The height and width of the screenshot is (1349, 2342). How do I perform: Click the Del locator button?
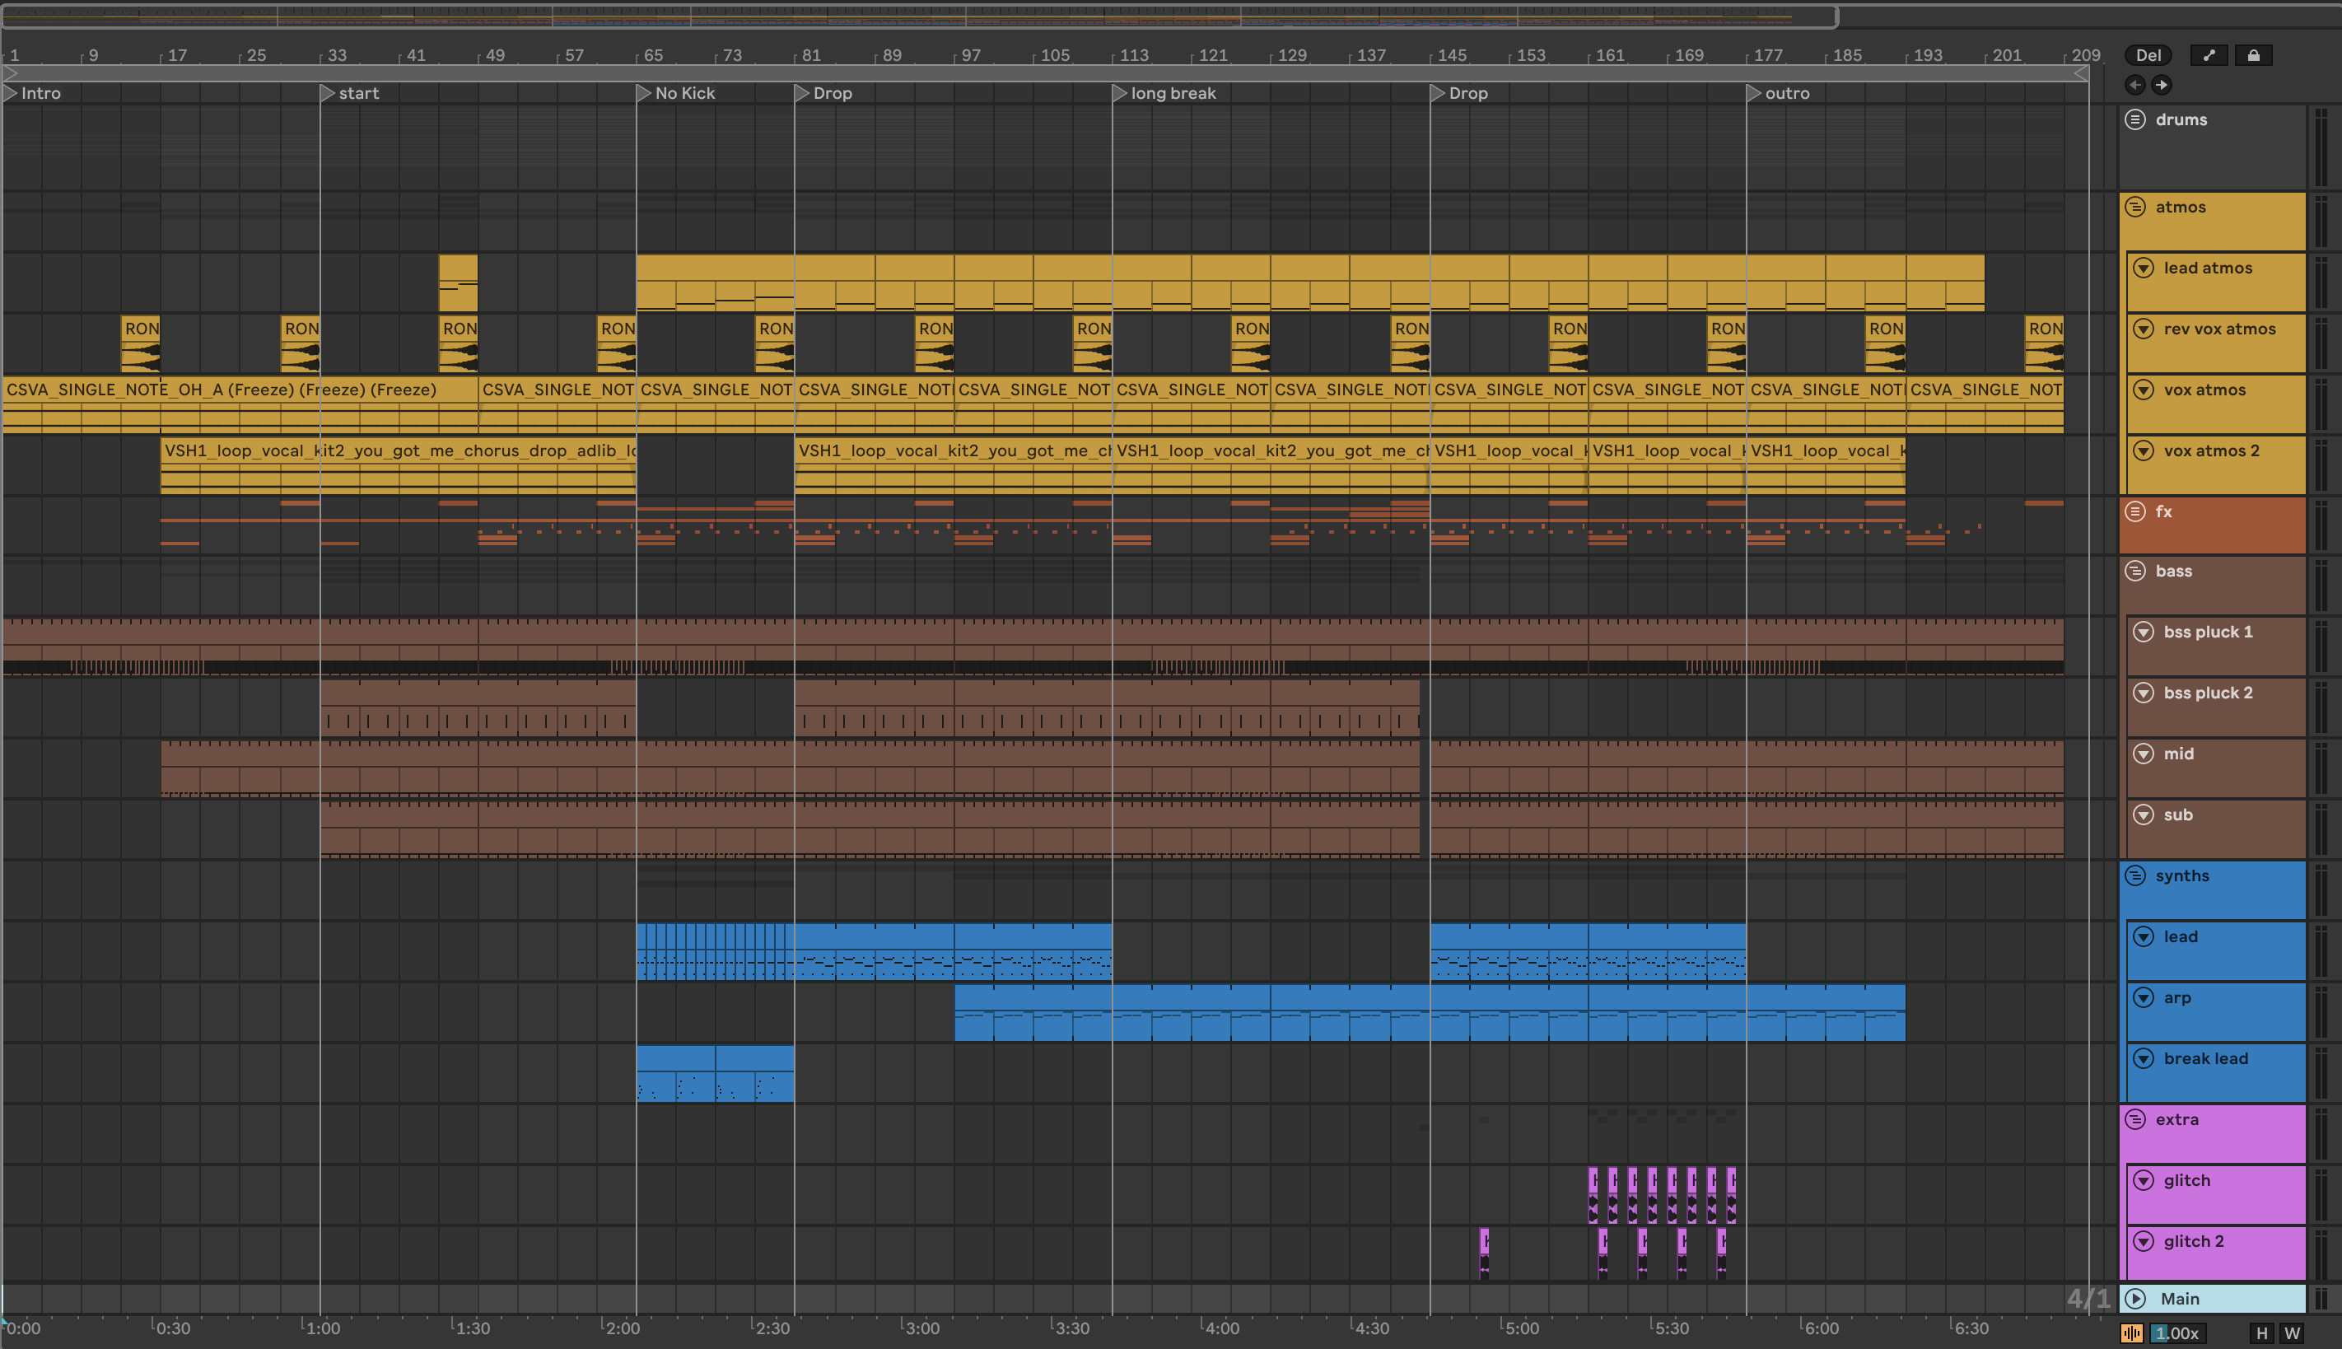(2148, 56)
